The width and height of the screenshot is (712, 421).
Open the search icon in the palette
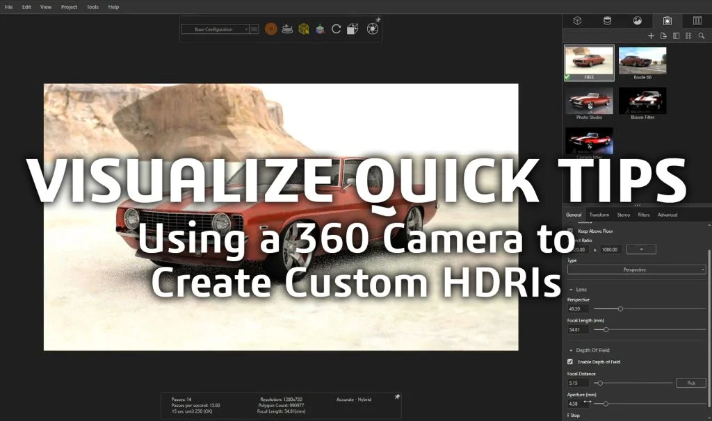[701, 35]
